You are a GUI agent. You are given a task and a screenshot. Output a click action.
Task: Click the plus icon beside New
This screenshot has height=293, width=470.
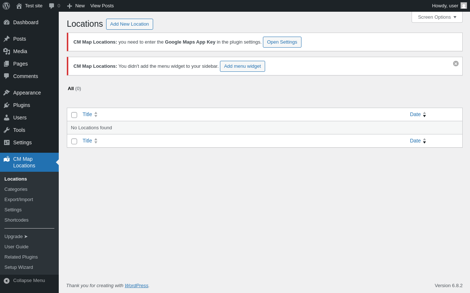click(69, 6)
